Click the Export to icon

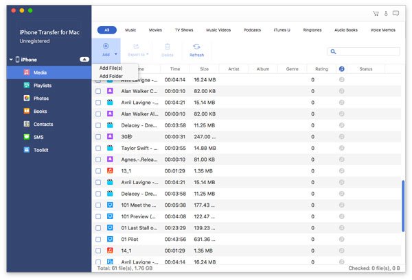[x=136, y=47]
